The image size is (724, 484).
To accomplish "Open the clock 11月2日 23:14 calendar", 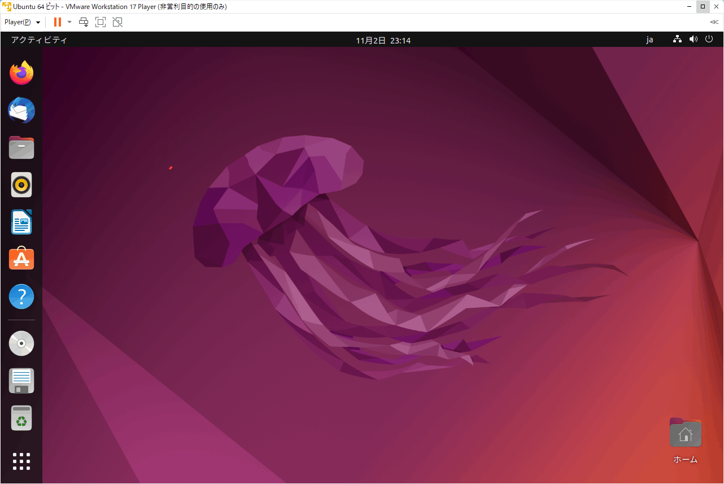I will pos(383,40).
